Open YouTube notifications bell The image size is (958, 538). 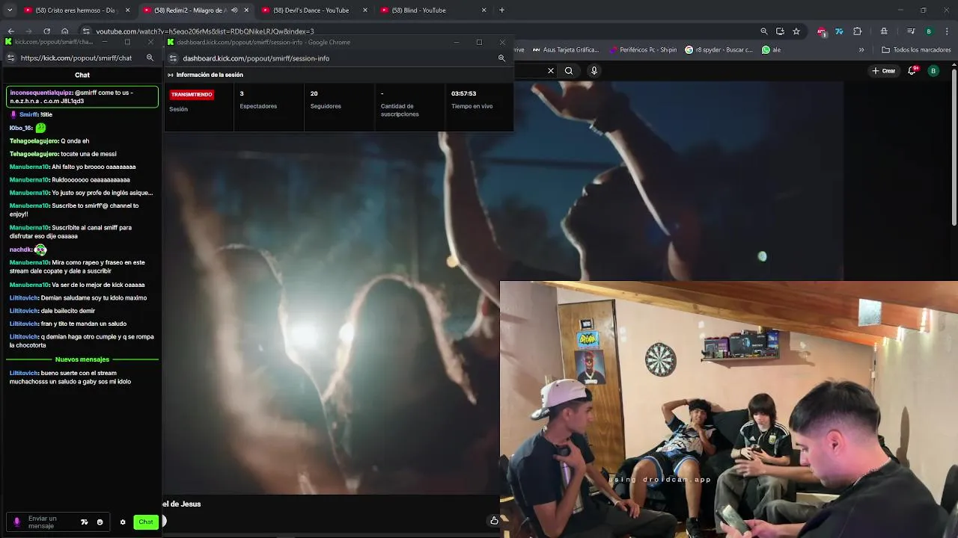912,71
